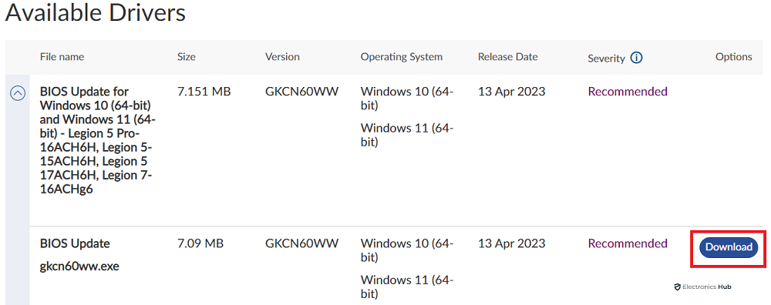Click the Severity info icon

(x=636, y=58)
